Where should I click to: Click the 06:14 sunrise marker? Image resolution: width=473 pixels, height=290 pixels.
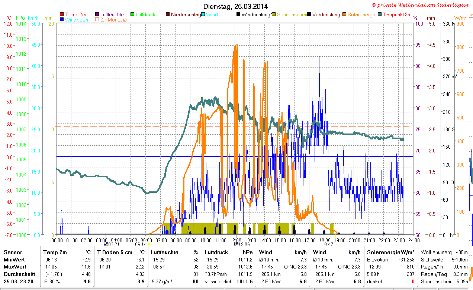tap(141, 244)
